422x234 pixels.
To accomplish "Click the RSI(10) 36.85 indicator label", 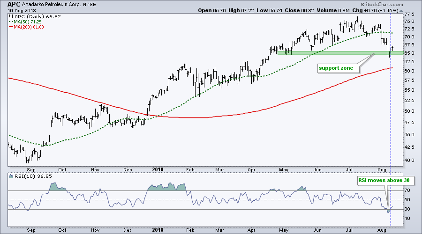I will [x=32, y=176].
